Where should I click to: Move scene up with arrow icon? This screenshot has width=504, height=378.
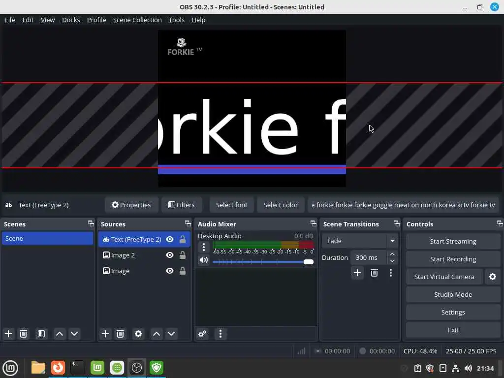[60, 334]
